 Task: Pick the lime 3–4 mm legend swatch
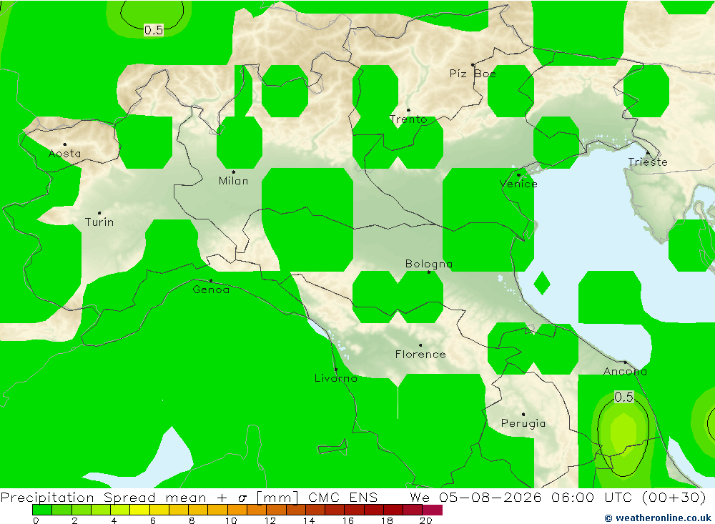pos(101,510)
